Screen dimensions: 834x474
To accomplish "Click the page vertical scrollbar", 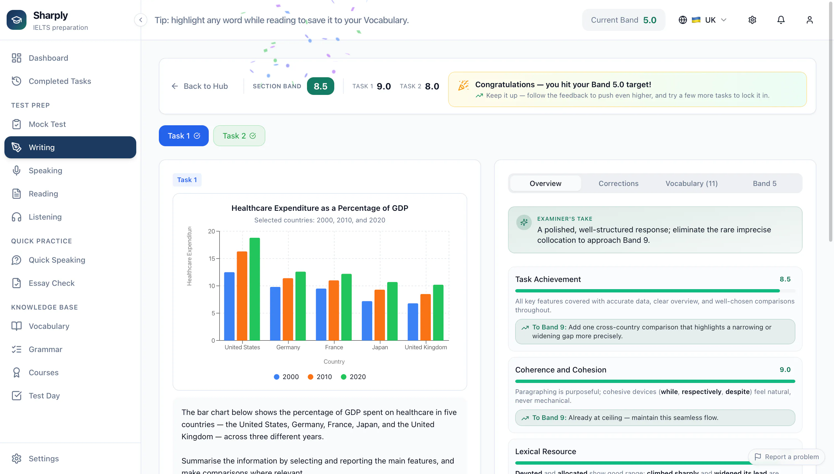I will tap(831, 122).
